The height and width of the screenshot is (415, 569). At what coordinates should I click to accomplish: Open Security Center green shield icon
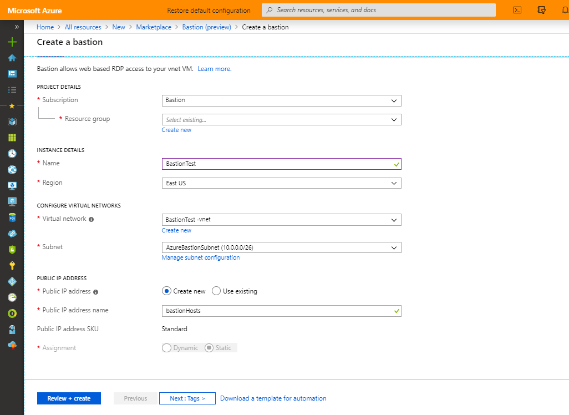click(12, 250)
